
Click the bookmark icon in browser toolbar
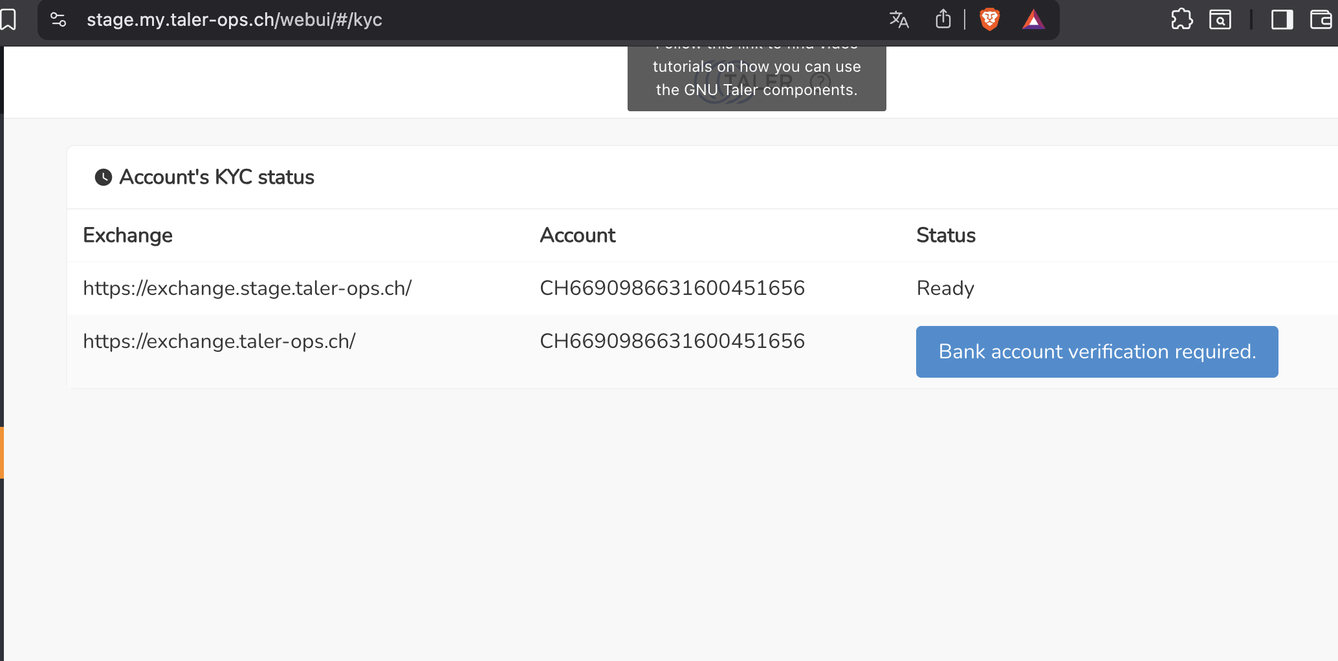(8, 19)
